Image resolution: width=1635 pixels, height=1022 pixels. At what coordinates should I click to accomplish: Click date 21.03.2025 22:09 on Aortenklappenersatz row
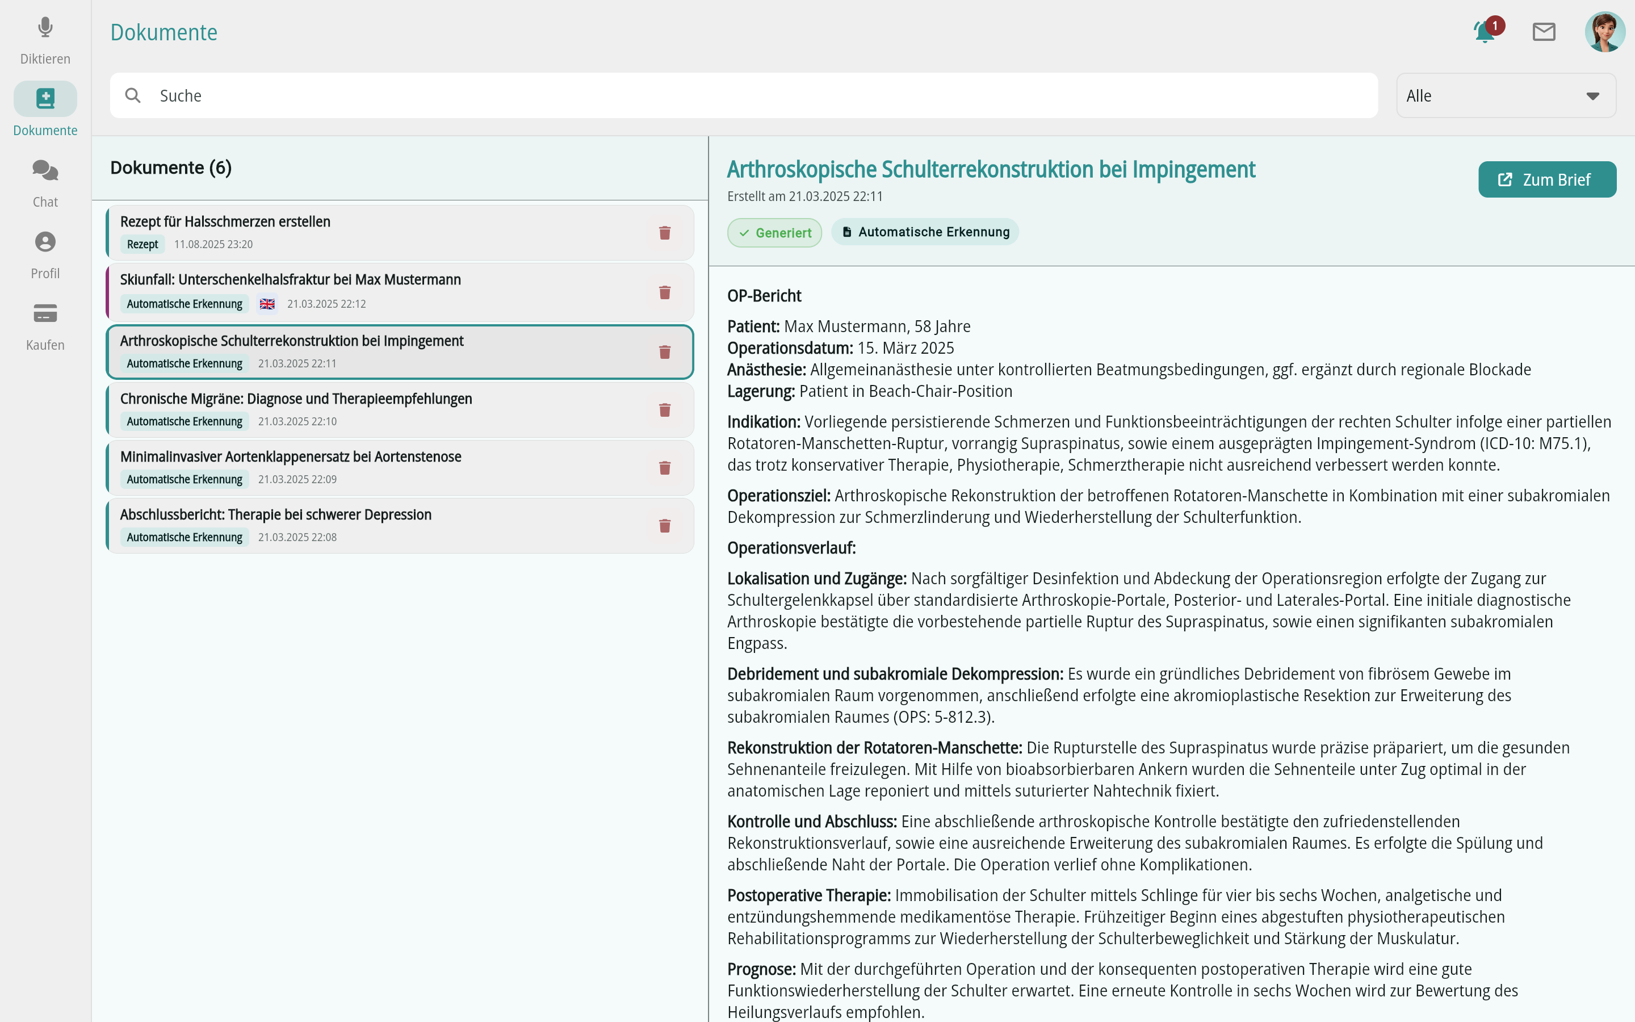297,479
